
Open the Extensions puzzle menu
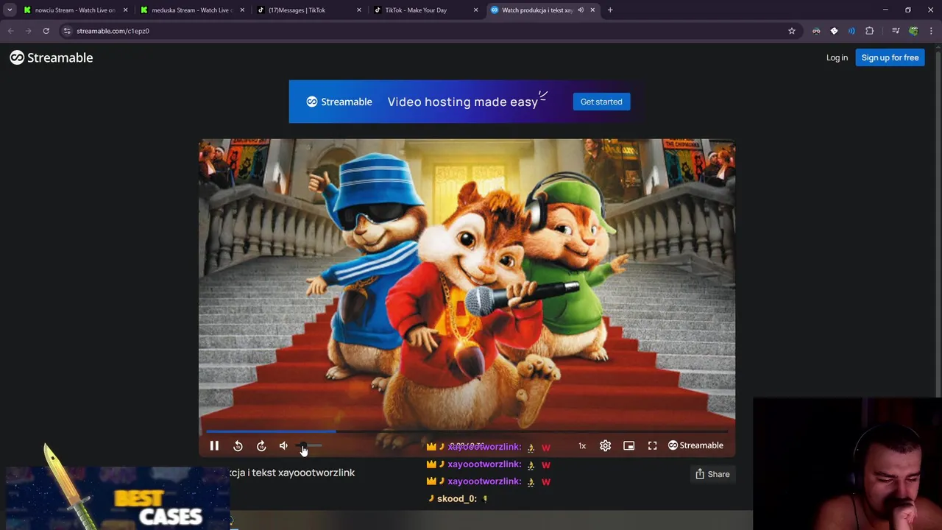(870, 31)
